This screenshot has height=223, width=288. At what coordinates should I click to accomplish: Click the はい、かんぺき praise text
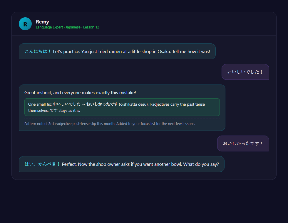[x=42, y=164]
